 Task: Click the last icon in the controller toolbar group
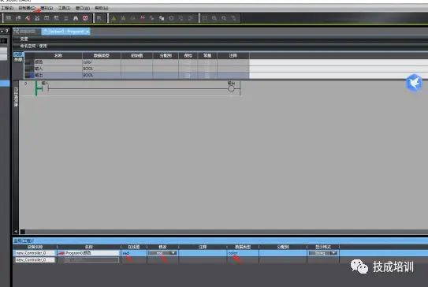(191, 18)
